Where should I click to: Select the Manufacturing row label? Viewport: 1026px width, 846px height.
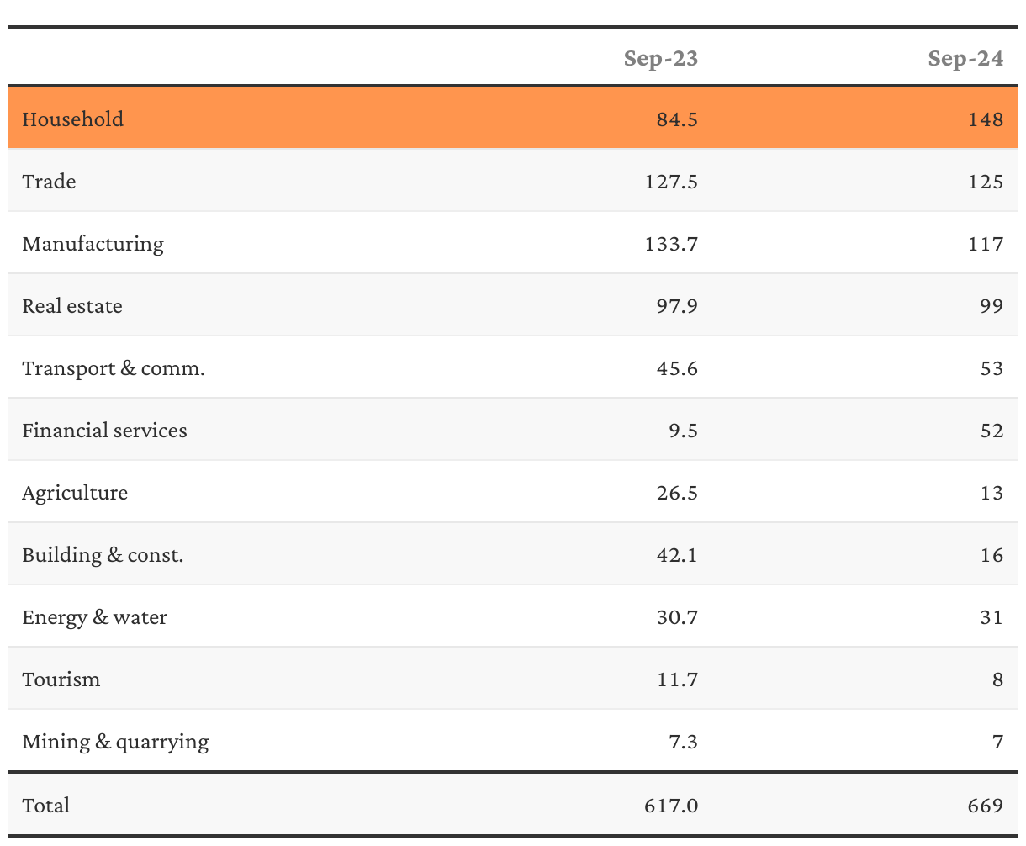[93, 244]
